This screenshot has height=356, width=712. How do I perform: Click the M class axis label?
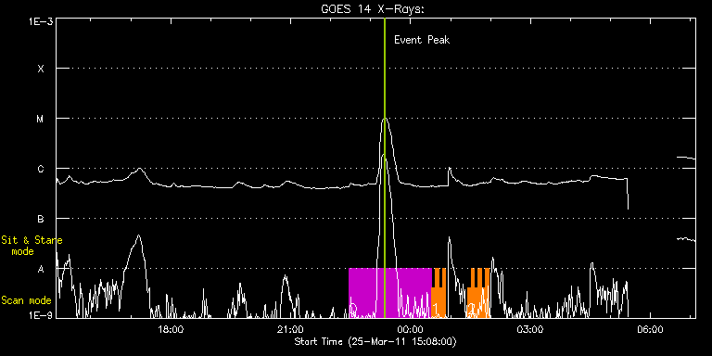tap(41, 119)
